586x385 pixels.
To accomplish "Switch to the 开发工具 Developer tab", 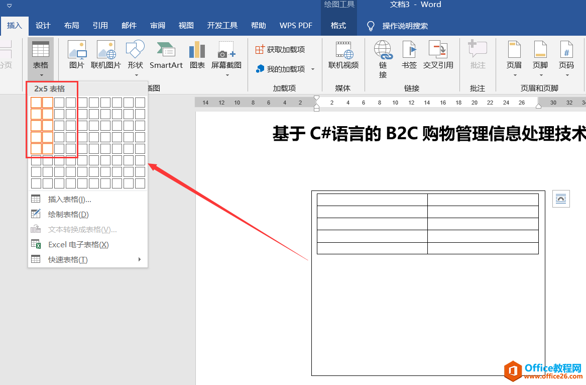I will point(222,26).
